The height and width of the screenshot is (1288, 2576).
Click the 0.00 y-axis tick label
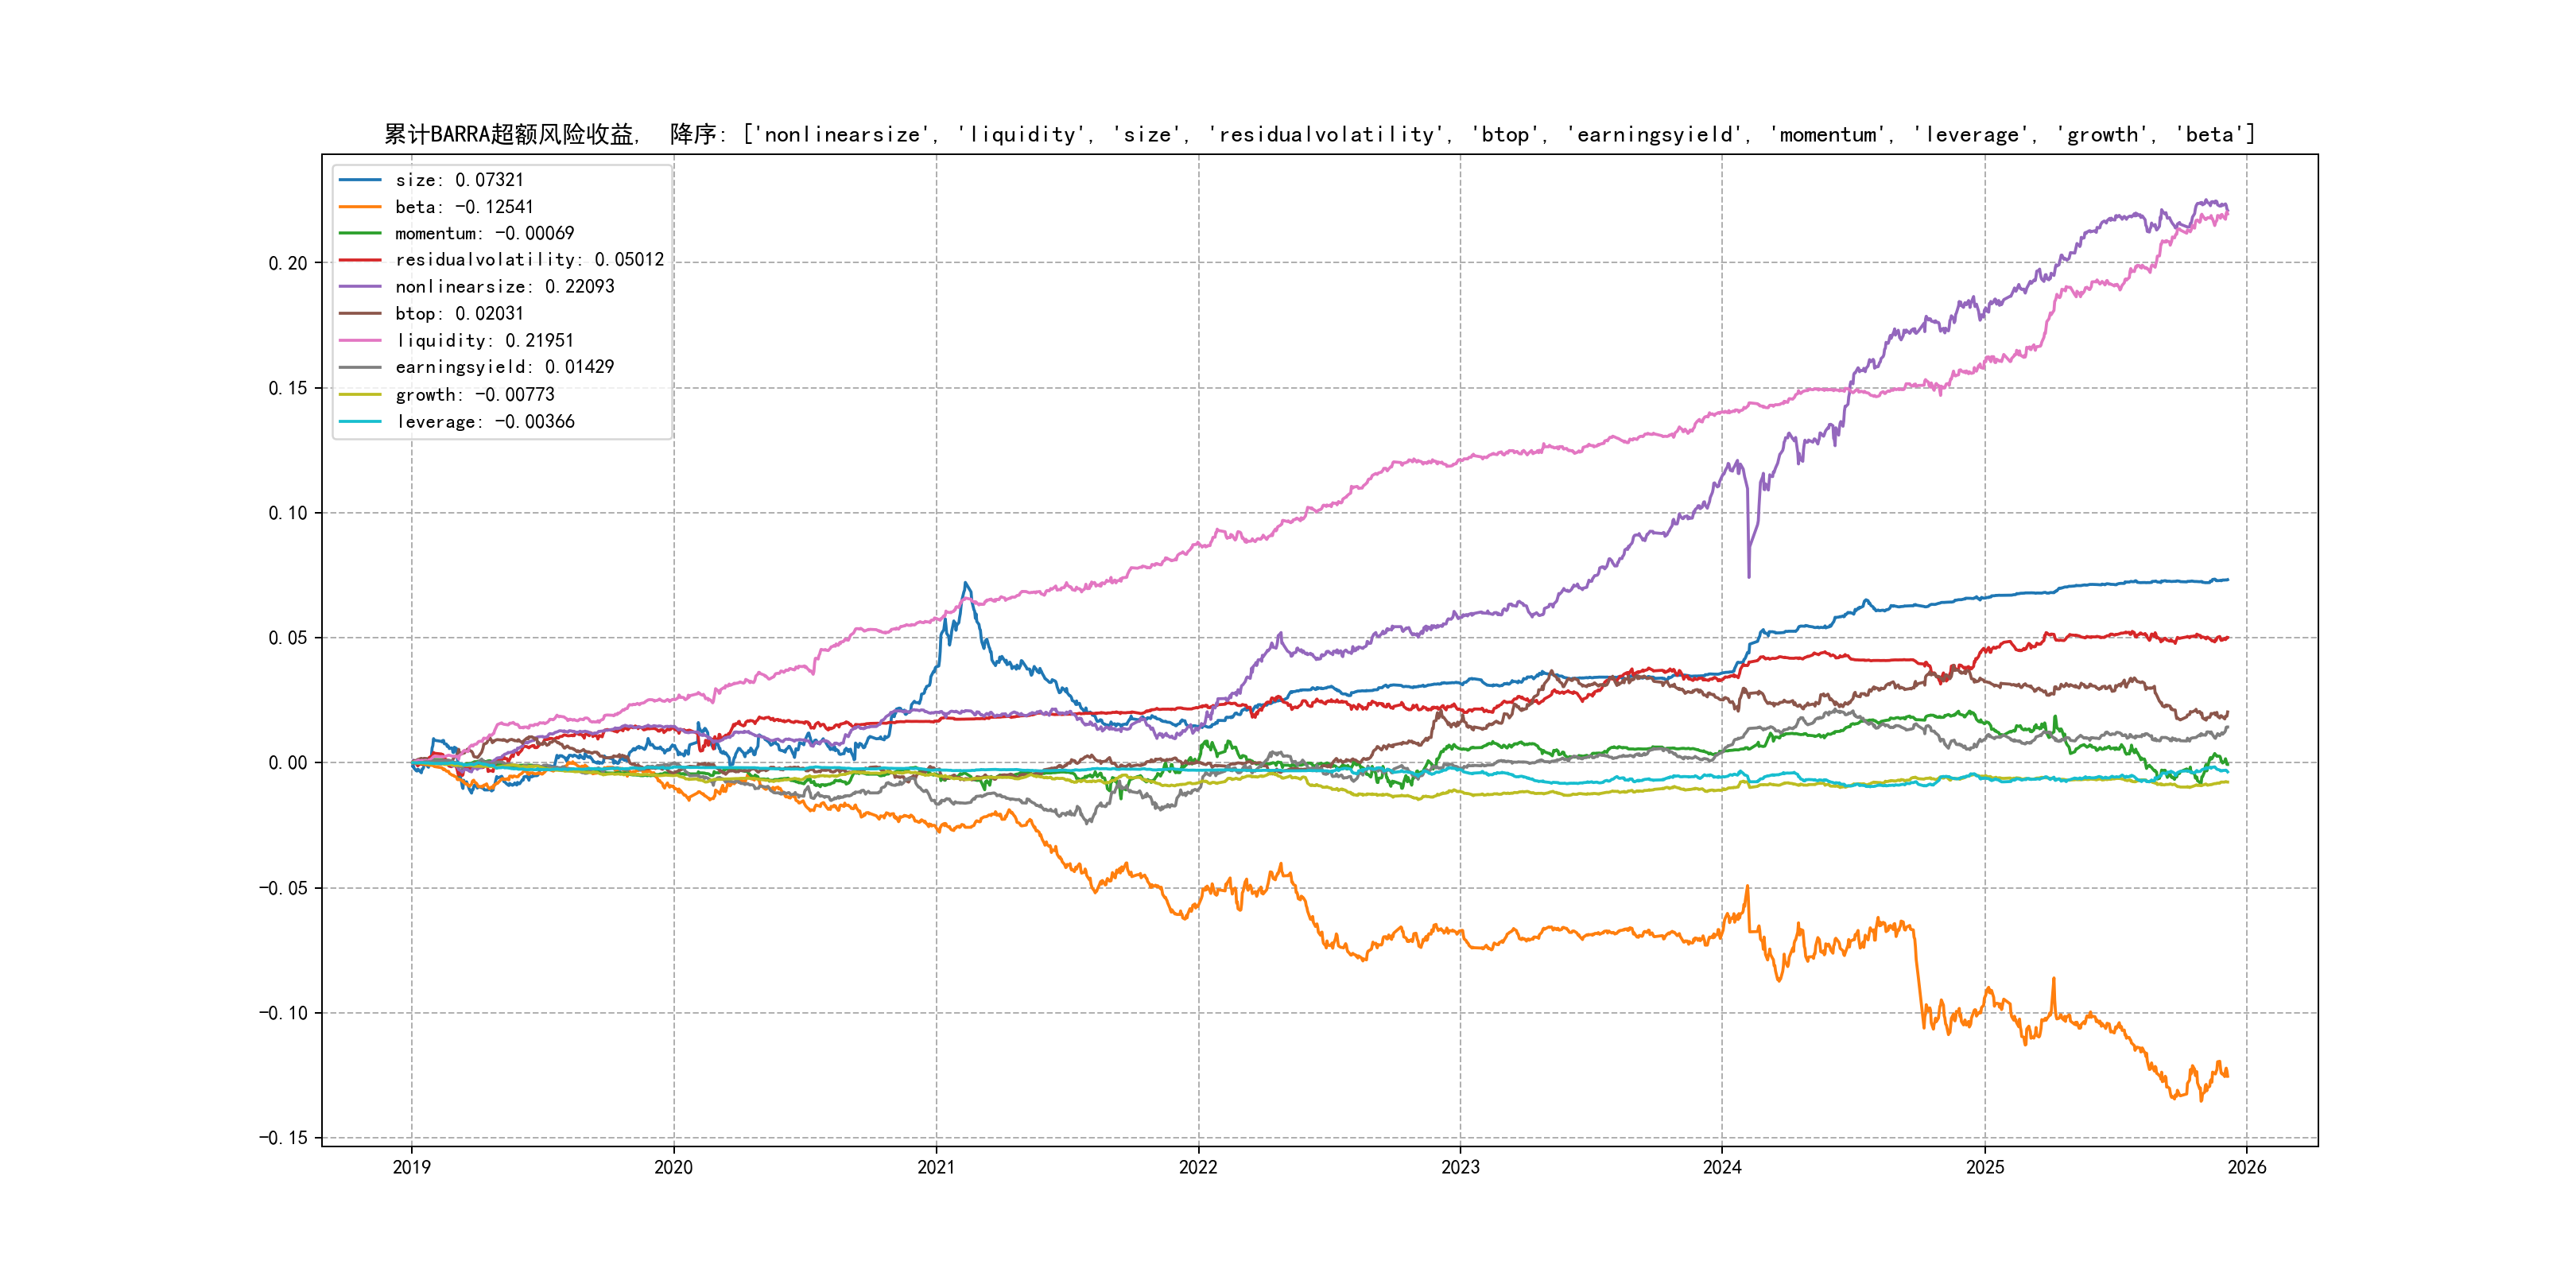tap(288, 763)
